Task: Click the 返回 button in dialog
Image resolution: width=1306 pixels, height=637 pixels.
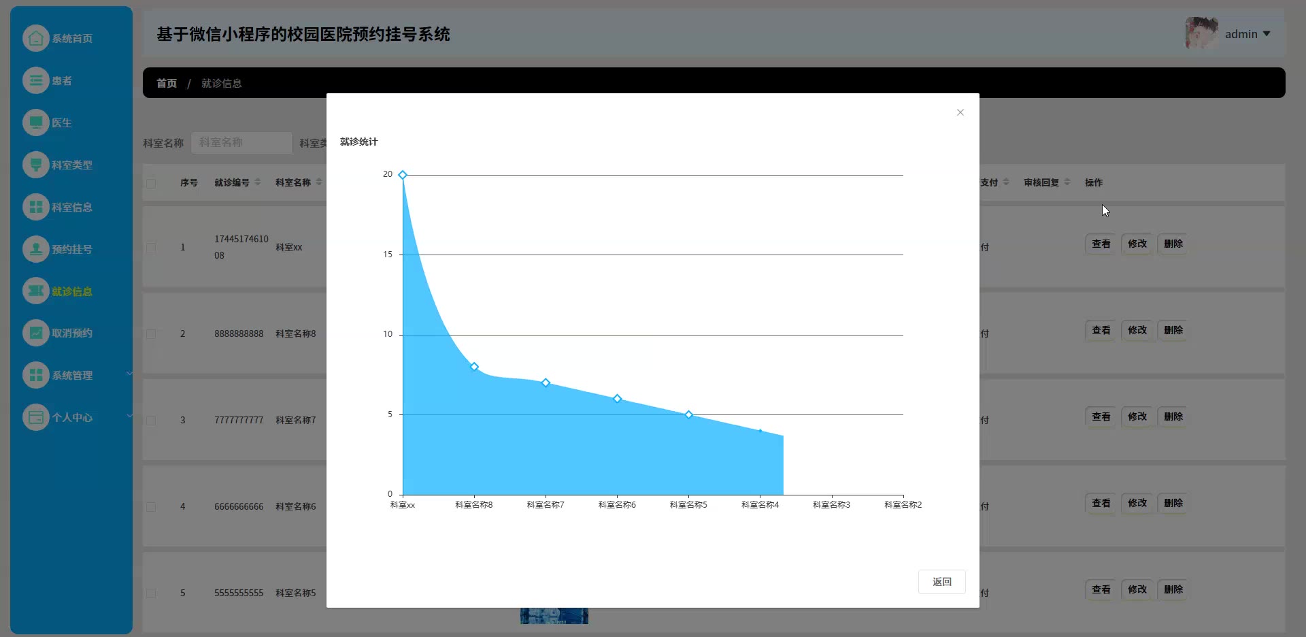Action: pyautogui.click(x=942, y=582)
